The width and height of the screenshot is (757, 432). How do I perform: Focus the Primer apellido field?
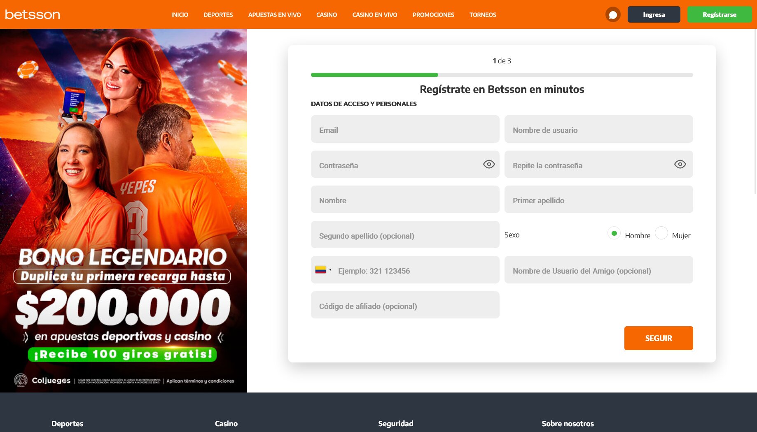pos(599,200)
